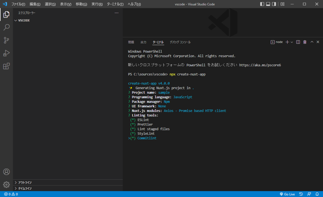Open Customize Layout icon
This screenshot has height=197, width=323.
point(282,4)
